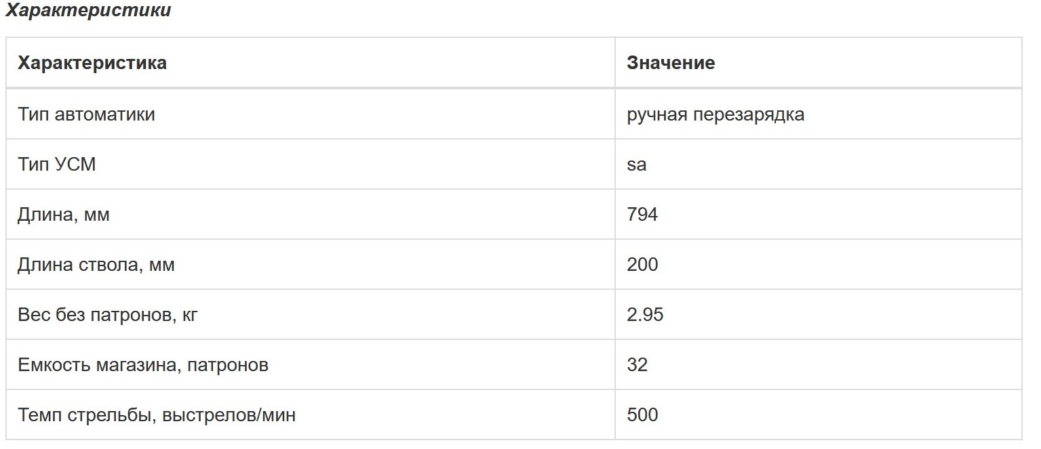Select the 'Характеристика' column header
This screenshot has width=1041, height=449.
92,63
